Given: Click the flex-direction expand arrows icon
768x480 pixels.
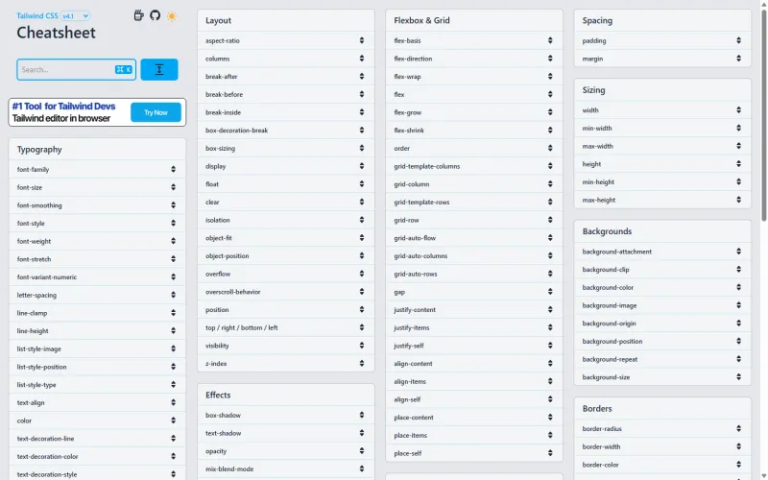Looking at the screenshot, I should pyautogui.click(x=550, y=59).
